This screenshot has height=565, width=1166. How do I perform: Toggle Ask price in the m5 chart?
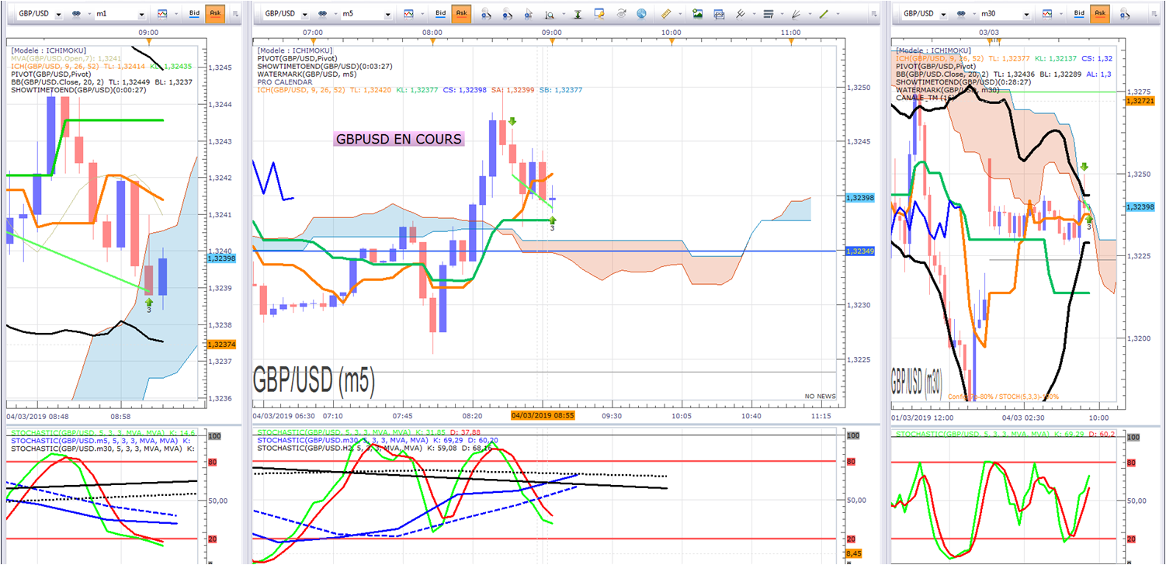pos(462,13)
